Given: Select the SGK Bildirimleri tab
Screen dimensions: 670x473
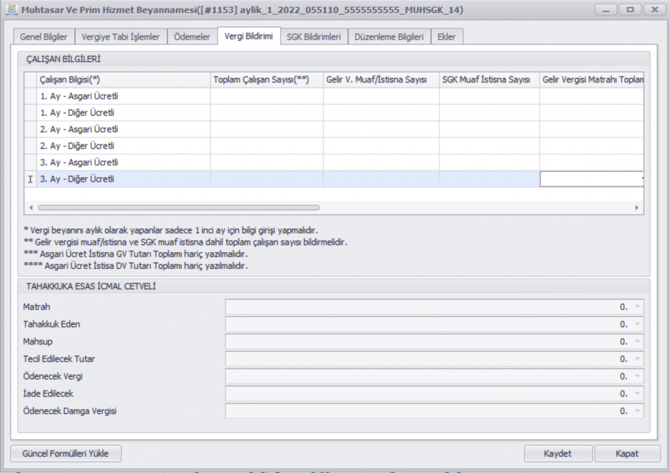Looking at the screenshot, I should click(313, 37).
